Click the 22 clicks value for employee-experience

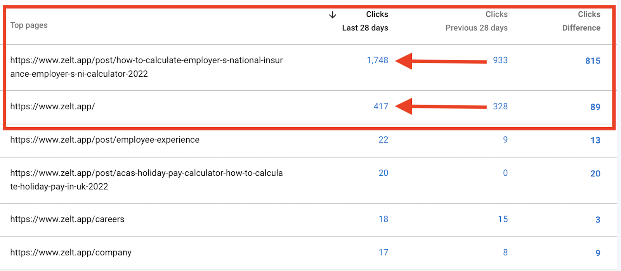383,140
